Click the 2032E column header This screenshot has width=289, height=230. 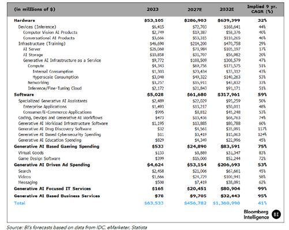[227, 9]
